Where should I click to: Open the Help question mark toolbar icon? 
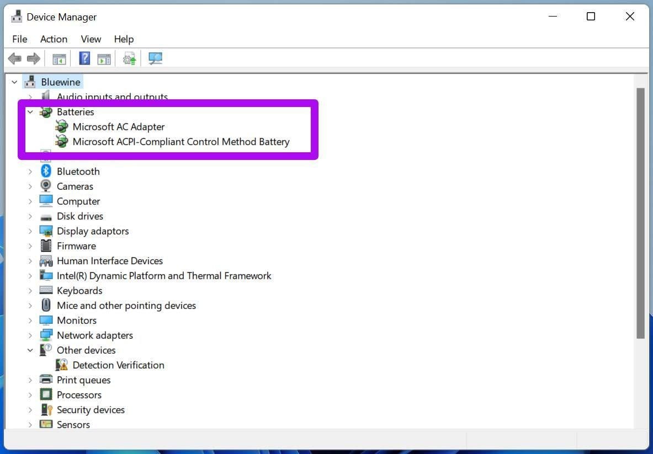(84, 58)
